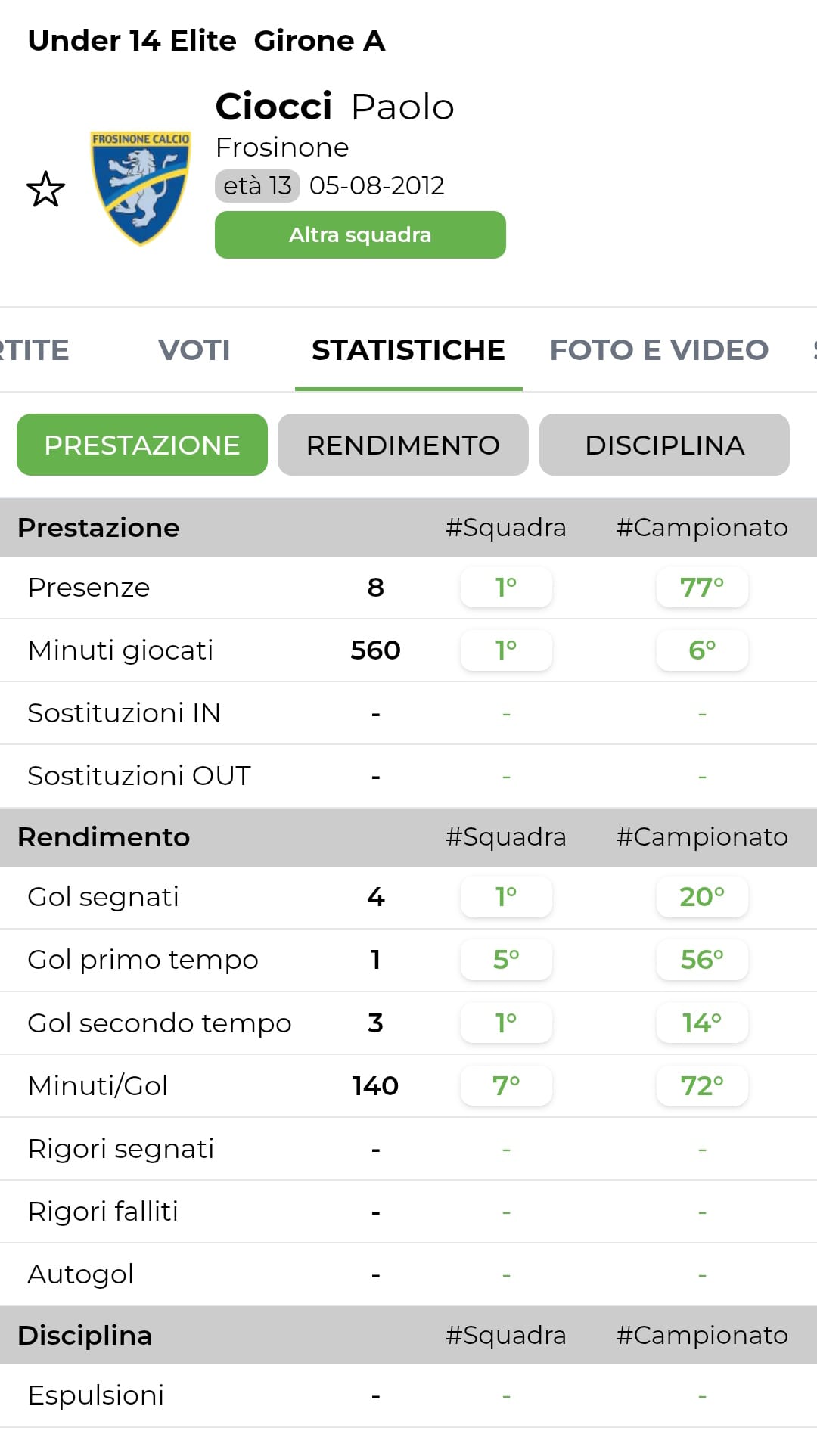
Task: Open the FOTO E VIDEO tab
Action: point(659,350)
